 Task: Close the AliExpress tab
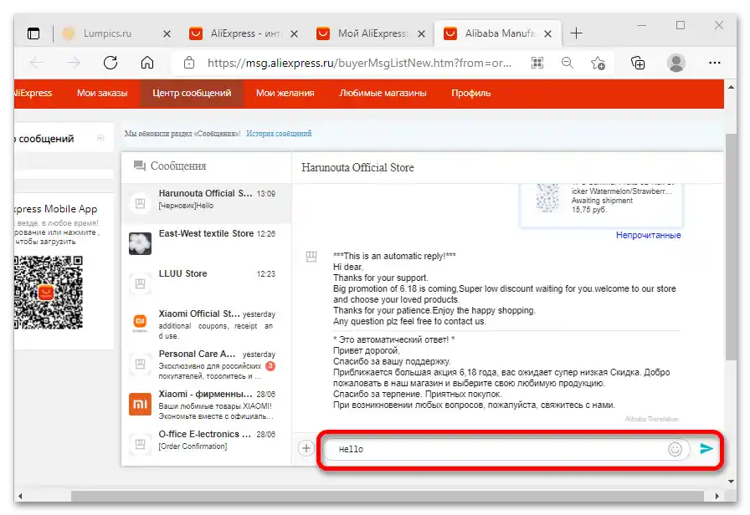(294, 34)
